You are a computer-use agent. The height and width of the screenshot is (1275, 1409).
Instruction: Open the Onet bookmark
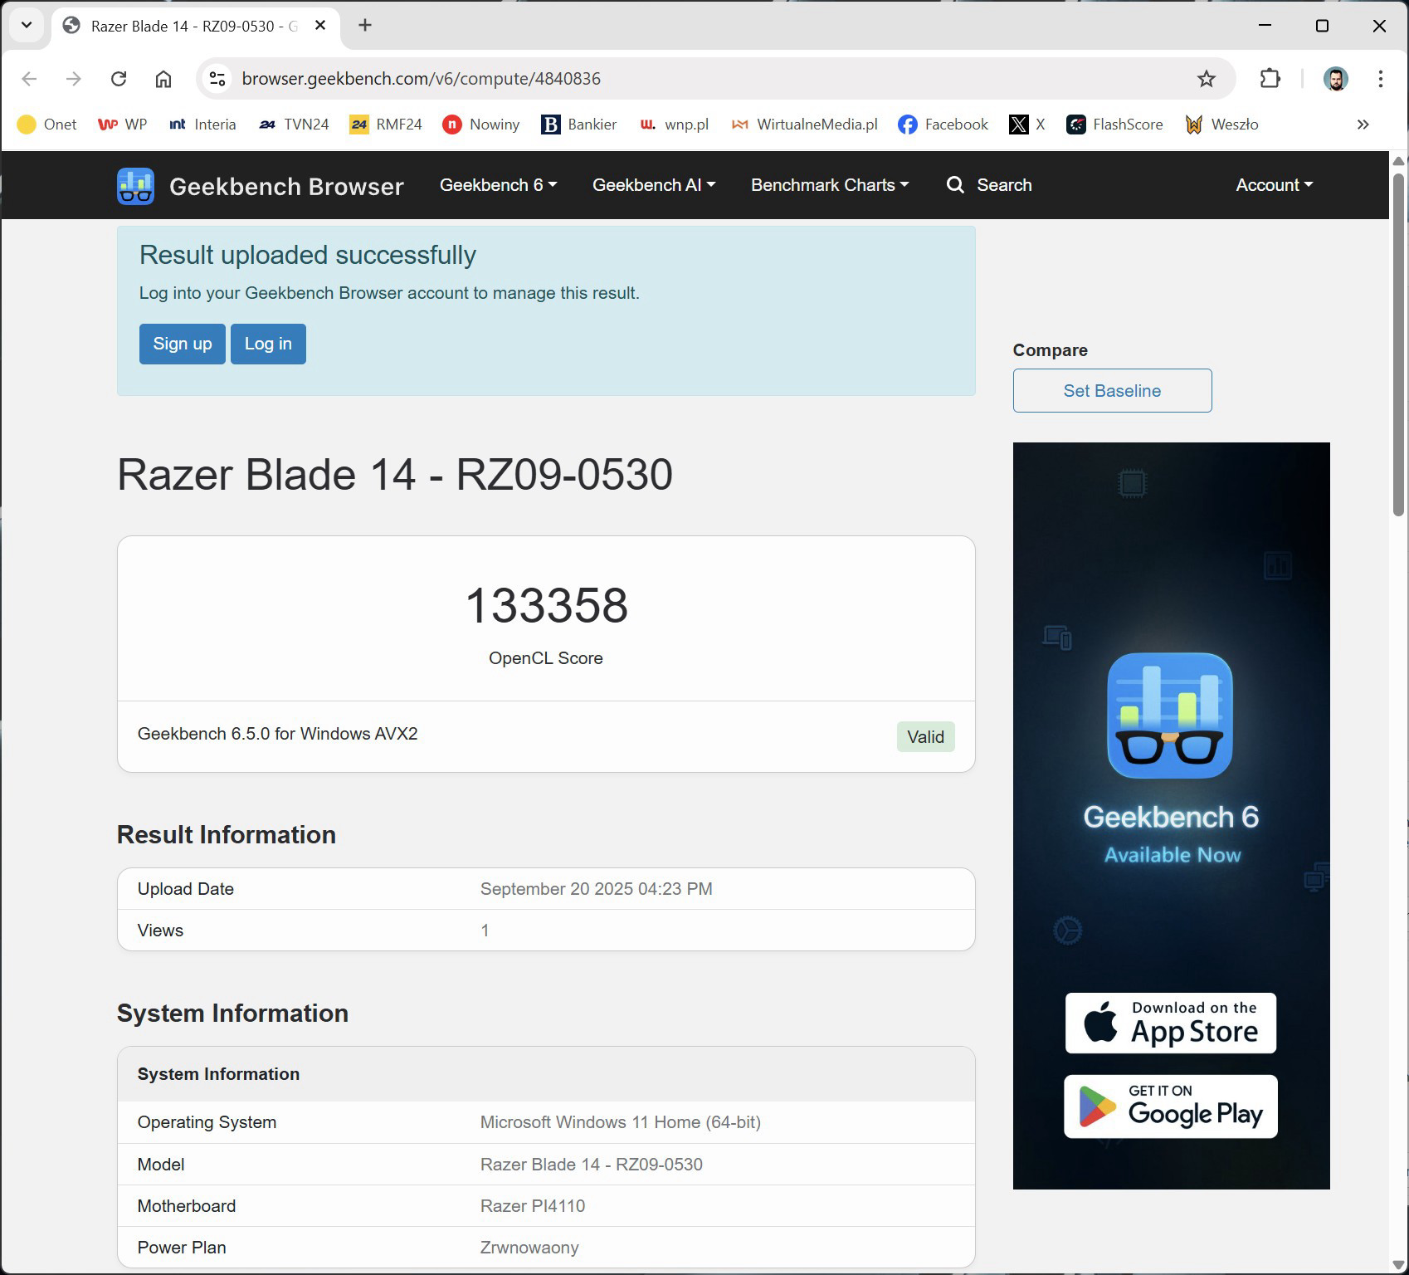tap(47, 125)
